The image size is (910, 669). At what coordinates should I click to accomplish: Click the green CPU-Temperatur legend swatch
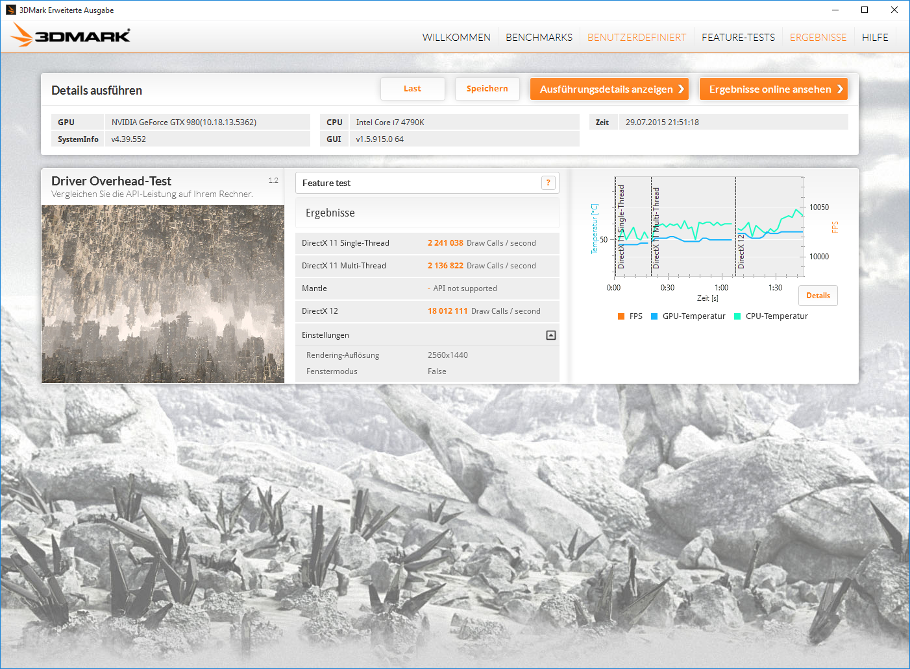tap(737, 316)
